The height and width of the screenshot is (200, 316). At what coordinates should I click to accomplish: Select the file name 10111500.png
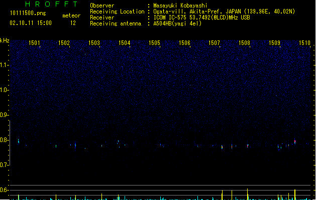point(28,13)
